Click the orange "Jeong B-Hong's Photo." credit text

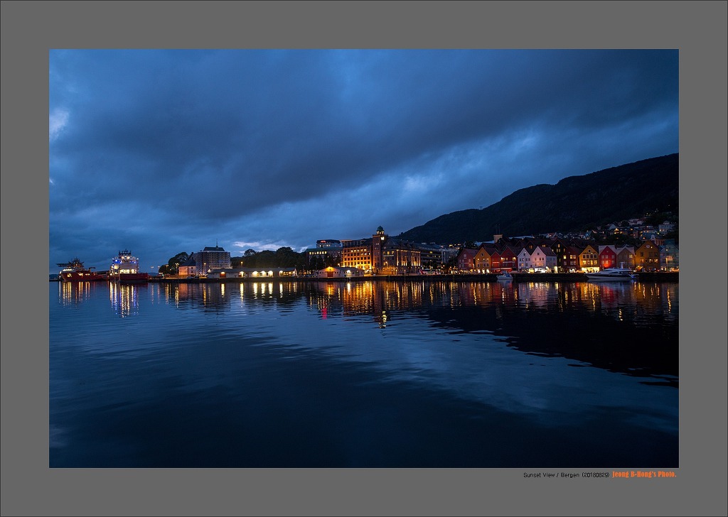point(644,474)
